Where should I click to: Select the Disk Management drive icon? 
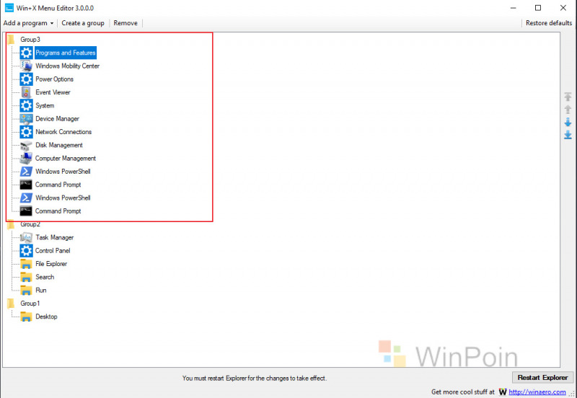pyautogui.click(x=26, y=146)
